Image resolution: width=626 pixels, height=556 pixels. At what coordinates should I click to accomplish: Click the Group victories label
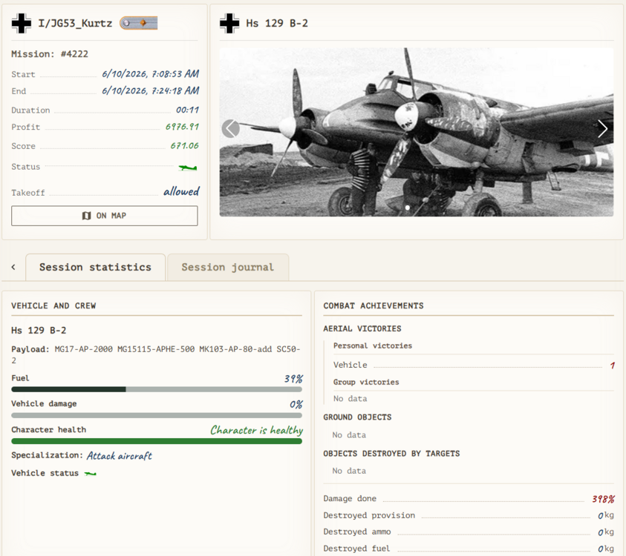[366, 382]
